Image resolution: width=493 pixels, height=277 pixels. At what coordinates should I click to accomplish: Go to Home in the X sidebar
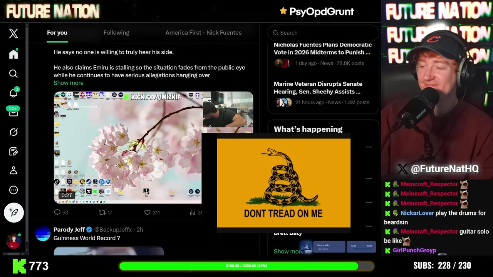click(13, 54)
